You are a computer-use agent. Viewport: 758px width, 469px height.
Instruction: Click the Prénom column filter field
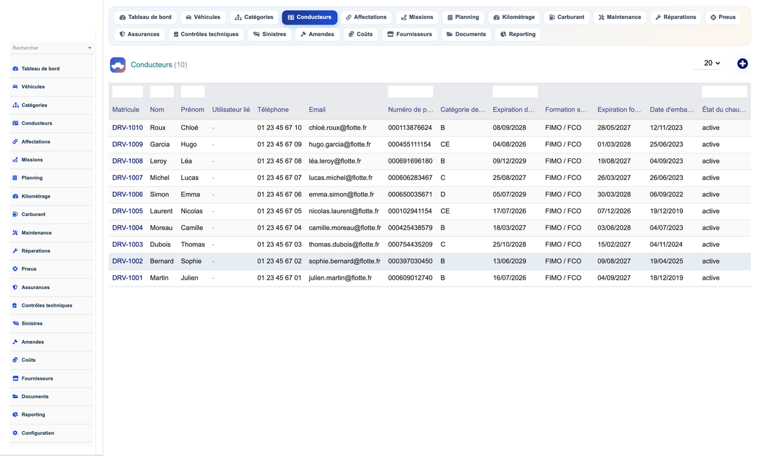[193, 92]
